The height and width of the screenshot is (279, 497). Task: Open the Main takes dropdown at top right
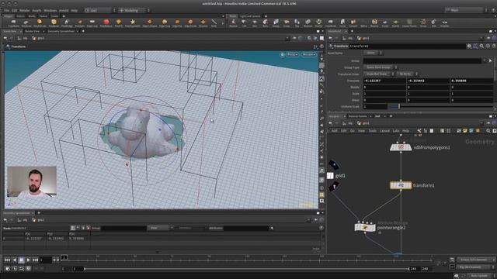pos(466,10)
